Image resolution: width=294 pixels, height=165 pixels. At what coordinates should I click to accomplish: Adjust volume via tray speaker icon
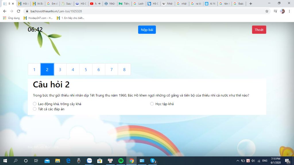pos(253,161)
